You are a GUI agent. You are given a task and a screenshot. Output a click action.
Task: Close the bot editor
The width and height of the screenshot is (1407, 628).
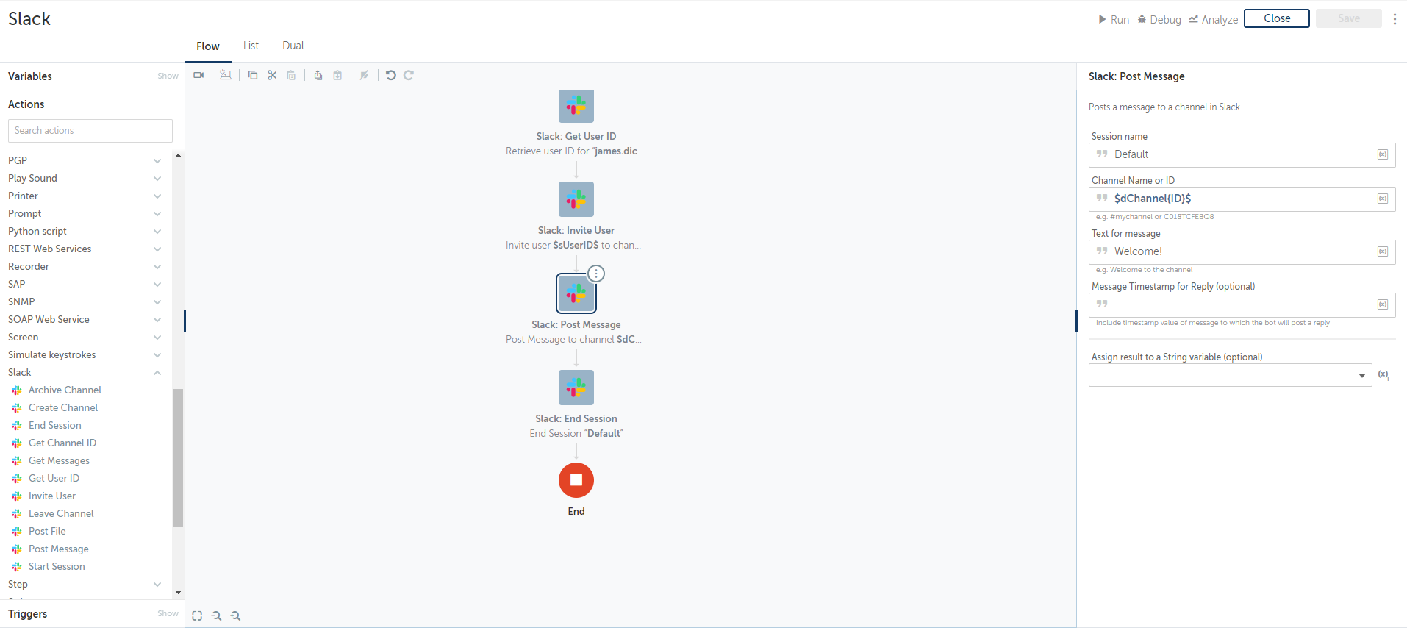pos(1277,18)
